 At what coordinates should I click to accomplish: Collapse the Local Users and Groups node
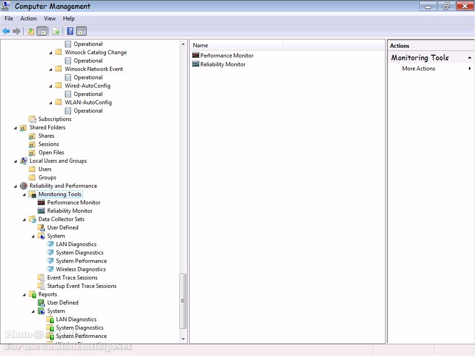pyautogui.click(x=15, y=161)
